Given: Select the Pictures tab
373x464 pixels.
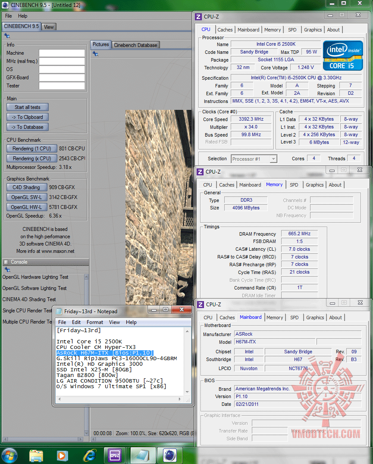Looking at the screenshot, I should pyautogui.click(x=101, y=44).
